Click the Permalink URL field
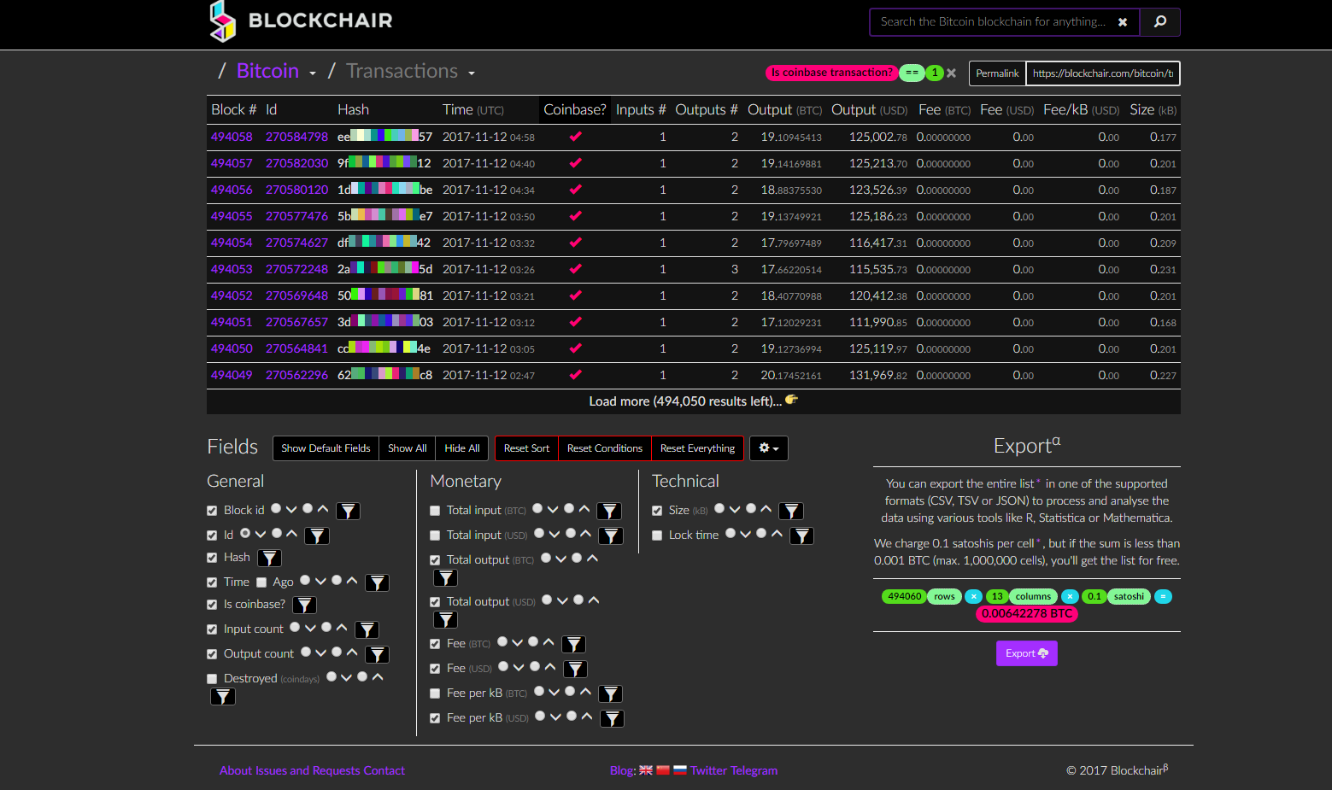 [1103, 73]
